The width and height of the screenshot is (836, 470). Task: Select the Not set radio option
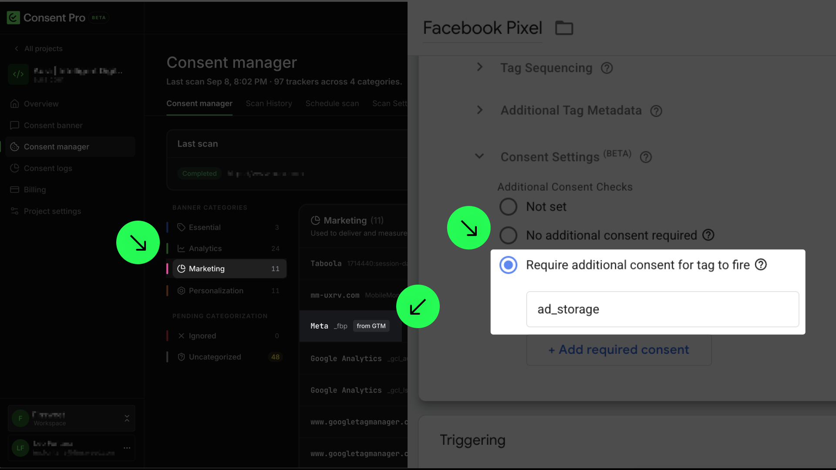point(508,207)
